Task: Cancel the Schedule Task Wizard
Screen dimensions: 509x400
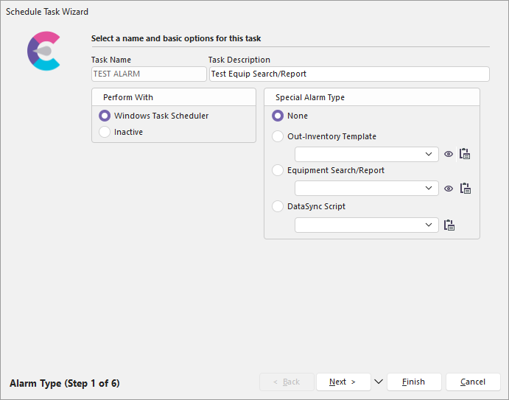Action: pyautogui.click(x=472, y=382)
